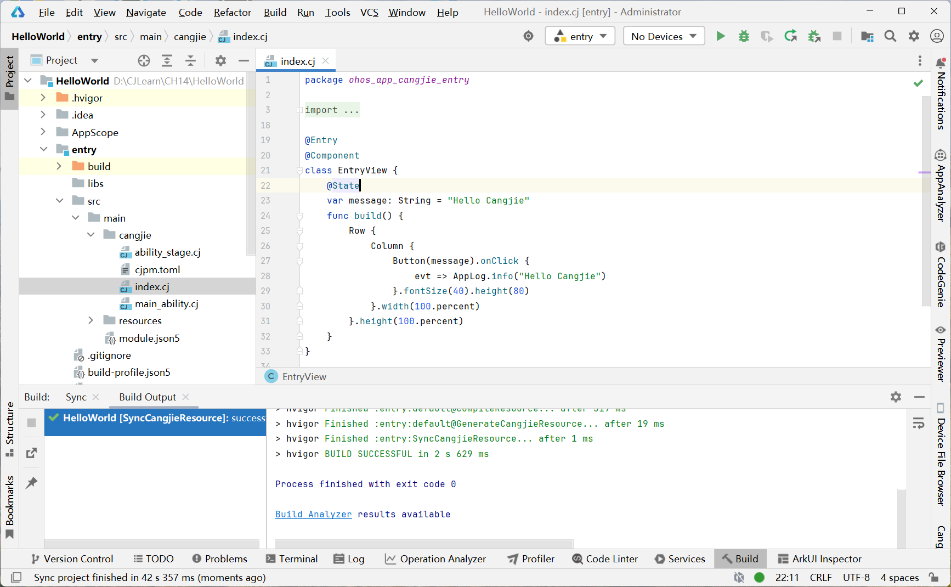
Task: Open the ArkUI Inspector tool window
Action: [x=820, y=558]
